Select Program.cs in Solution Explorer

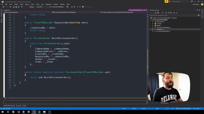coord(160,29)
